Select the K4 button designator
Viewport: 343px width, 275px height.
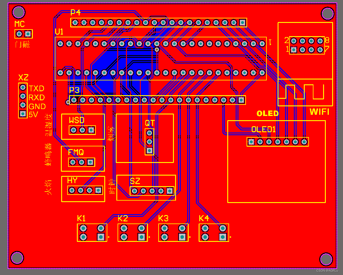tap(204, 218)
